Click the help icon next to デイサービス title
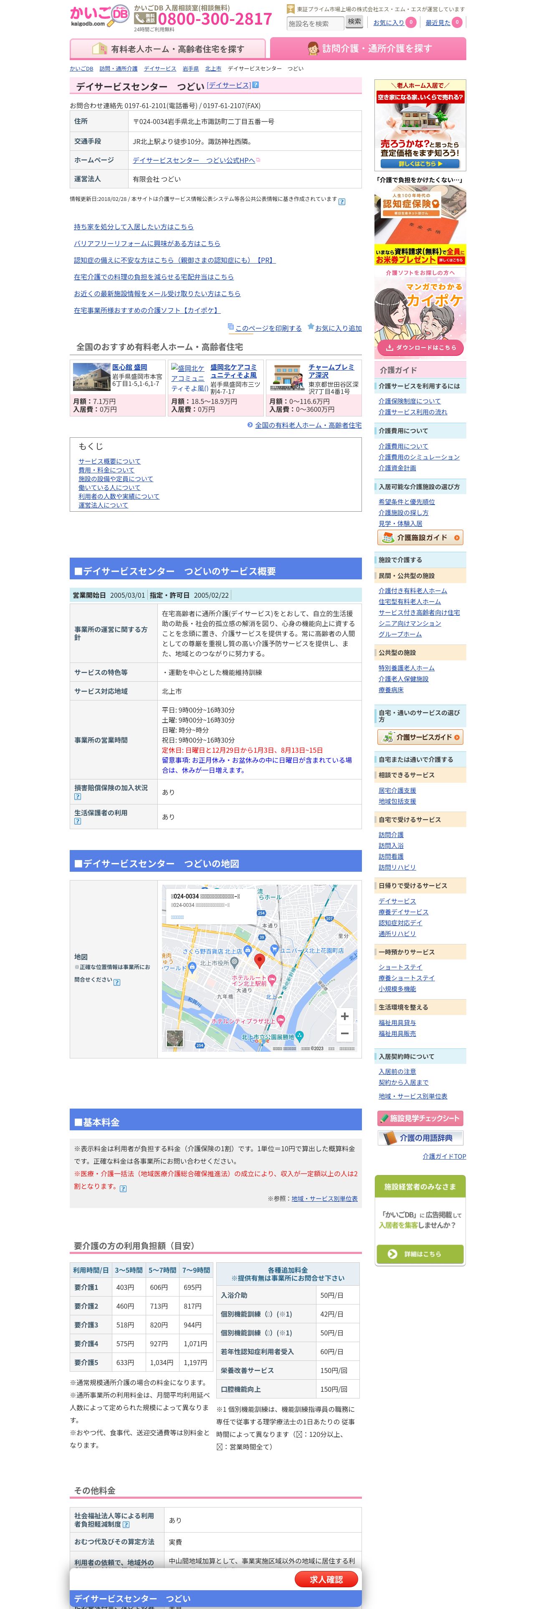Viewport: 536px width, 1609px height. (x=256, y=85)
